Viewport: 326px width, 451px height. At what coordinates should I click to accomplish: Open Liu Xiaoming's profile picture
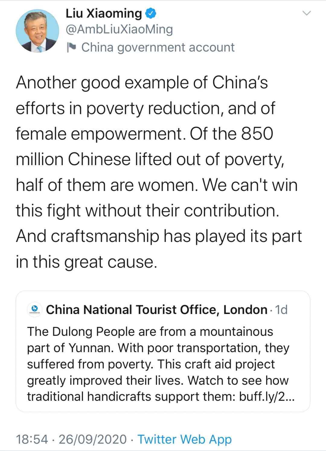coord(37,31)
